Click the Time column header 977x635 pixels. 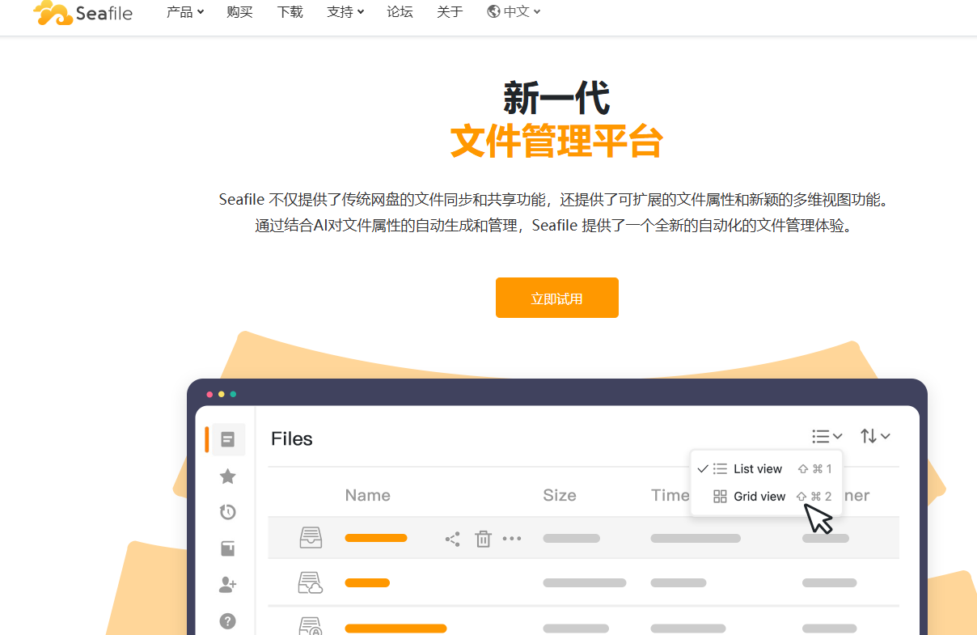[x=670, y=496]
